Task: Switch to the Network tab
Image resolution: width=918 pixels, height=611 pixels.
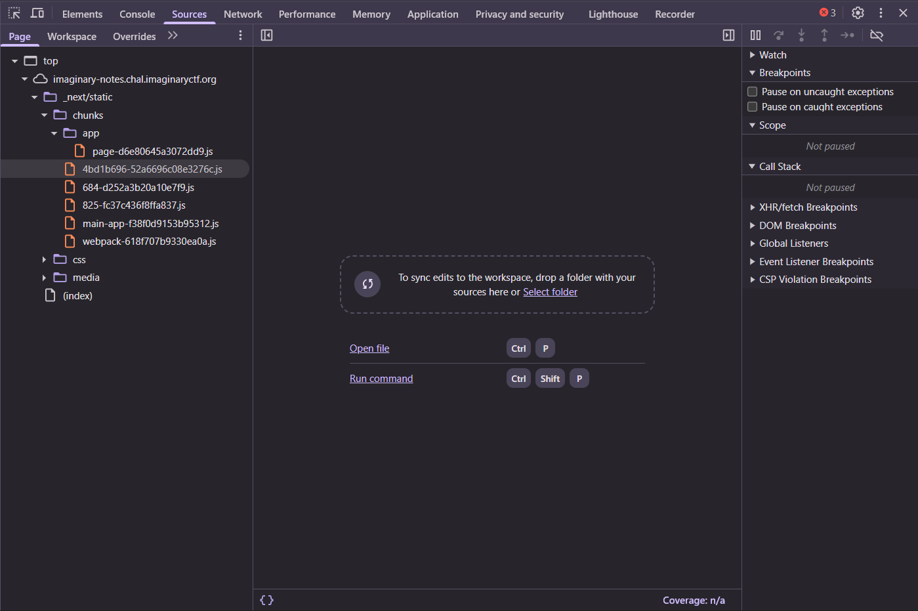Action: pos(243,14)
